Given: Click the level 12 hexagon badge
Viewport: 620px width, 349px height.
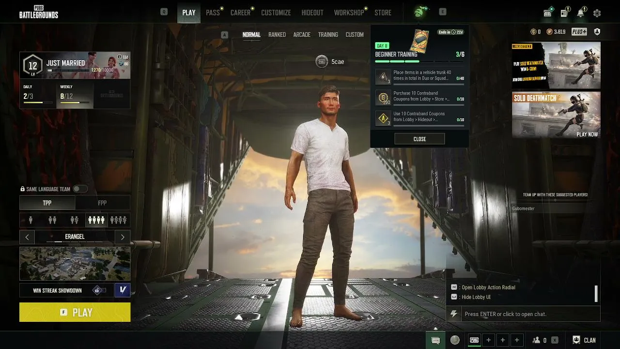Looking at the screenshot, I should click(x=32, y=65).
